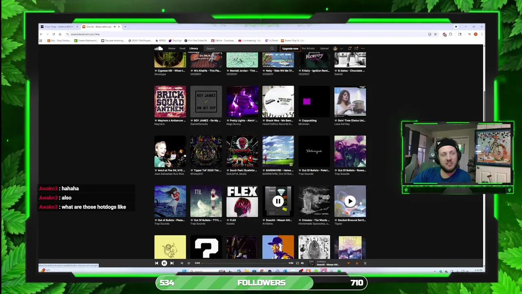Viewport: 522px width, 294px height.
Task: Pause playback in the bottom player bar
Action: pyautogui.click(x=164, y=263)
